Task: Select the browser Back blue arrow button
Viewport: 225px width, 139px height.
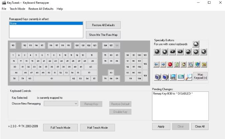Action: (156, 65)
